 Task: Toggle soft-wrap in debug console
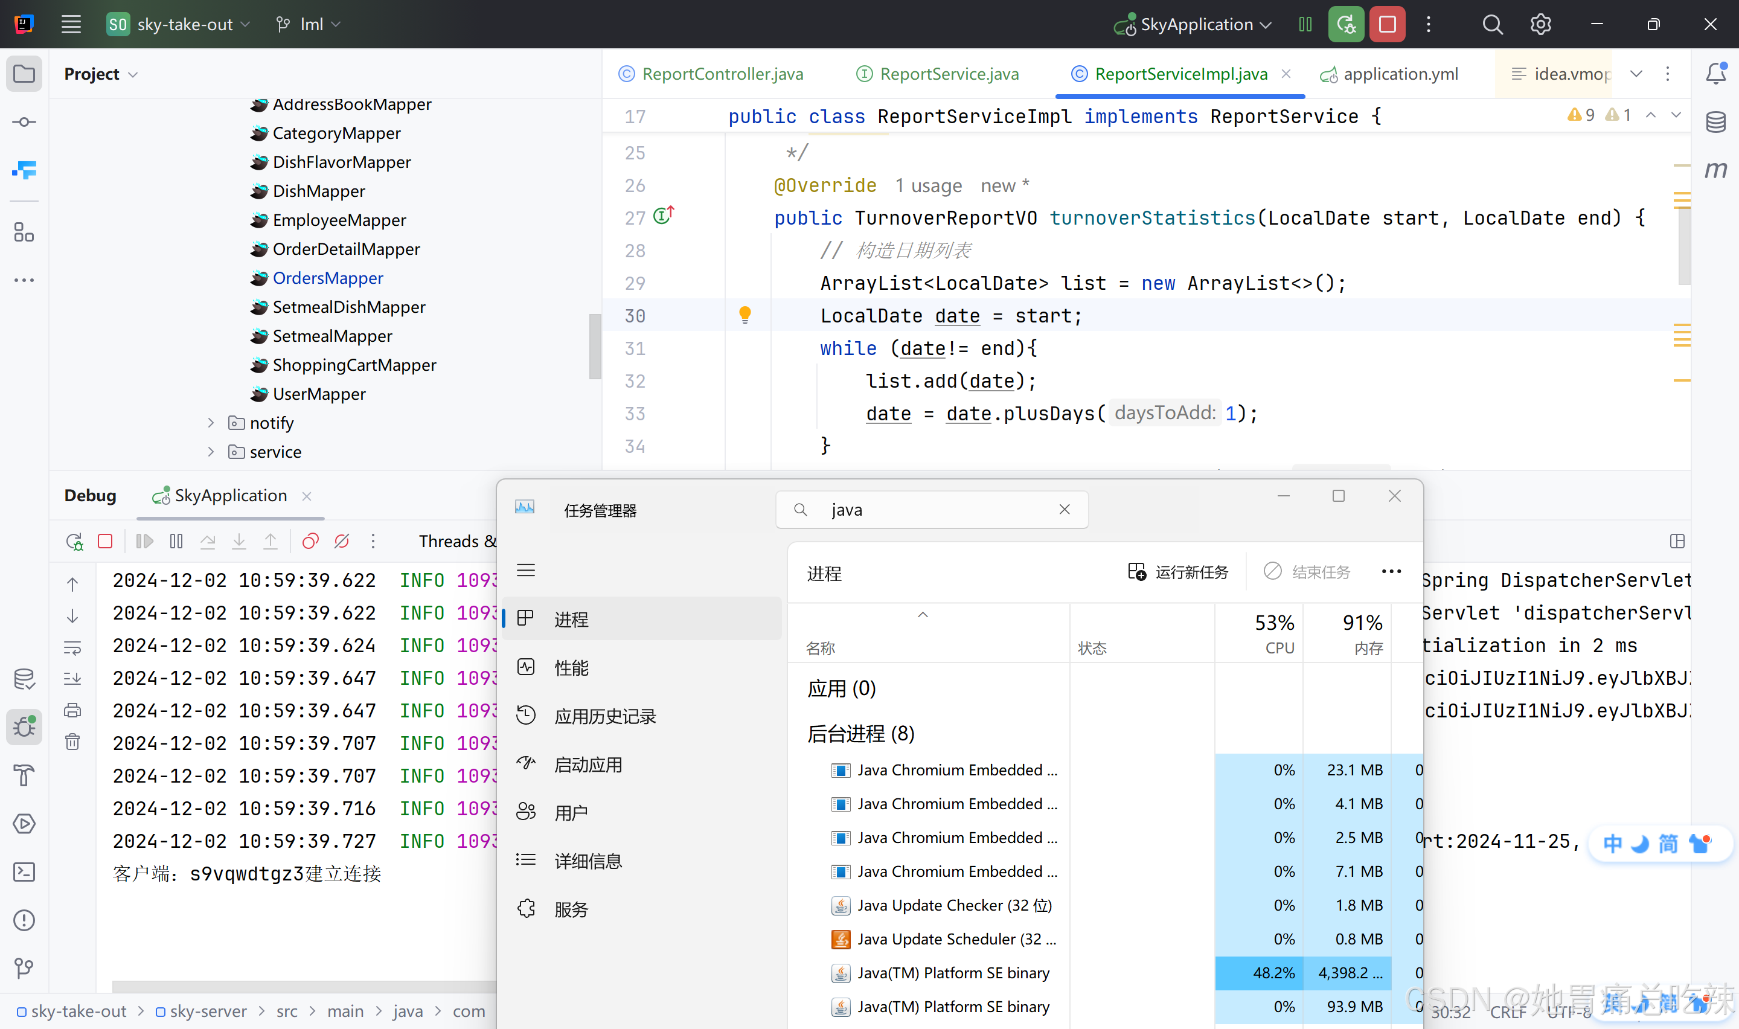pos(72,647)
